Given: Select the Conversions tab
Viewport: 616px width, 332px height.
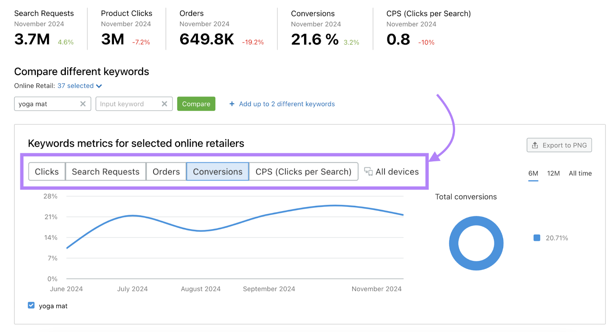Looking at the screenshot, I should [218, 172].
